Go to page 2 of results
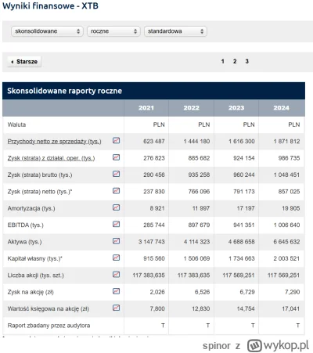This screenshot has width=313, height=353. click(235, 61)
